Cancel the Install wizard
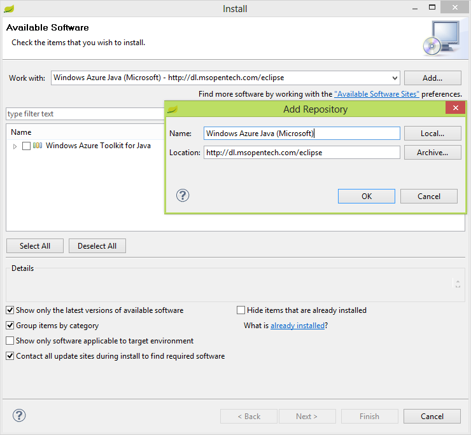 click(432, 417)
